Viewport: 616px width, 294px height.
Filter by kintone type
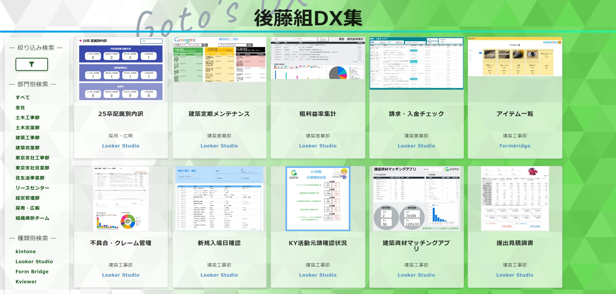point(26,251)
